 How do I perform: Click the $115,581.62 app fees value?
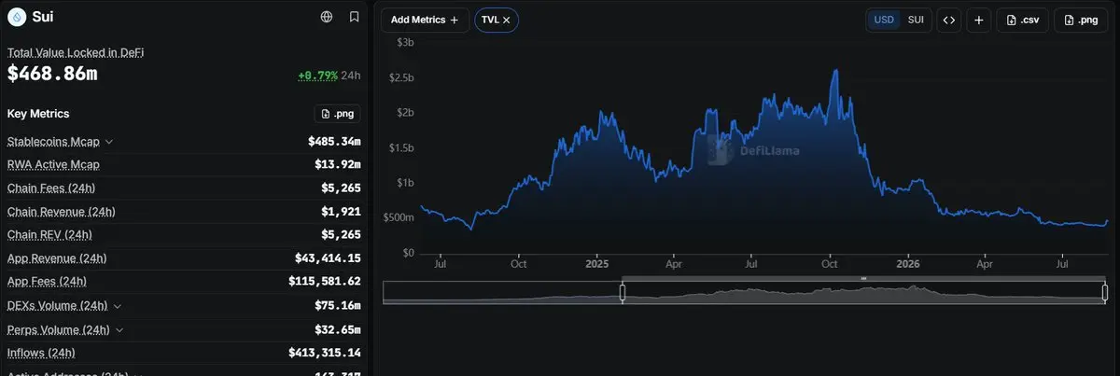325,282
